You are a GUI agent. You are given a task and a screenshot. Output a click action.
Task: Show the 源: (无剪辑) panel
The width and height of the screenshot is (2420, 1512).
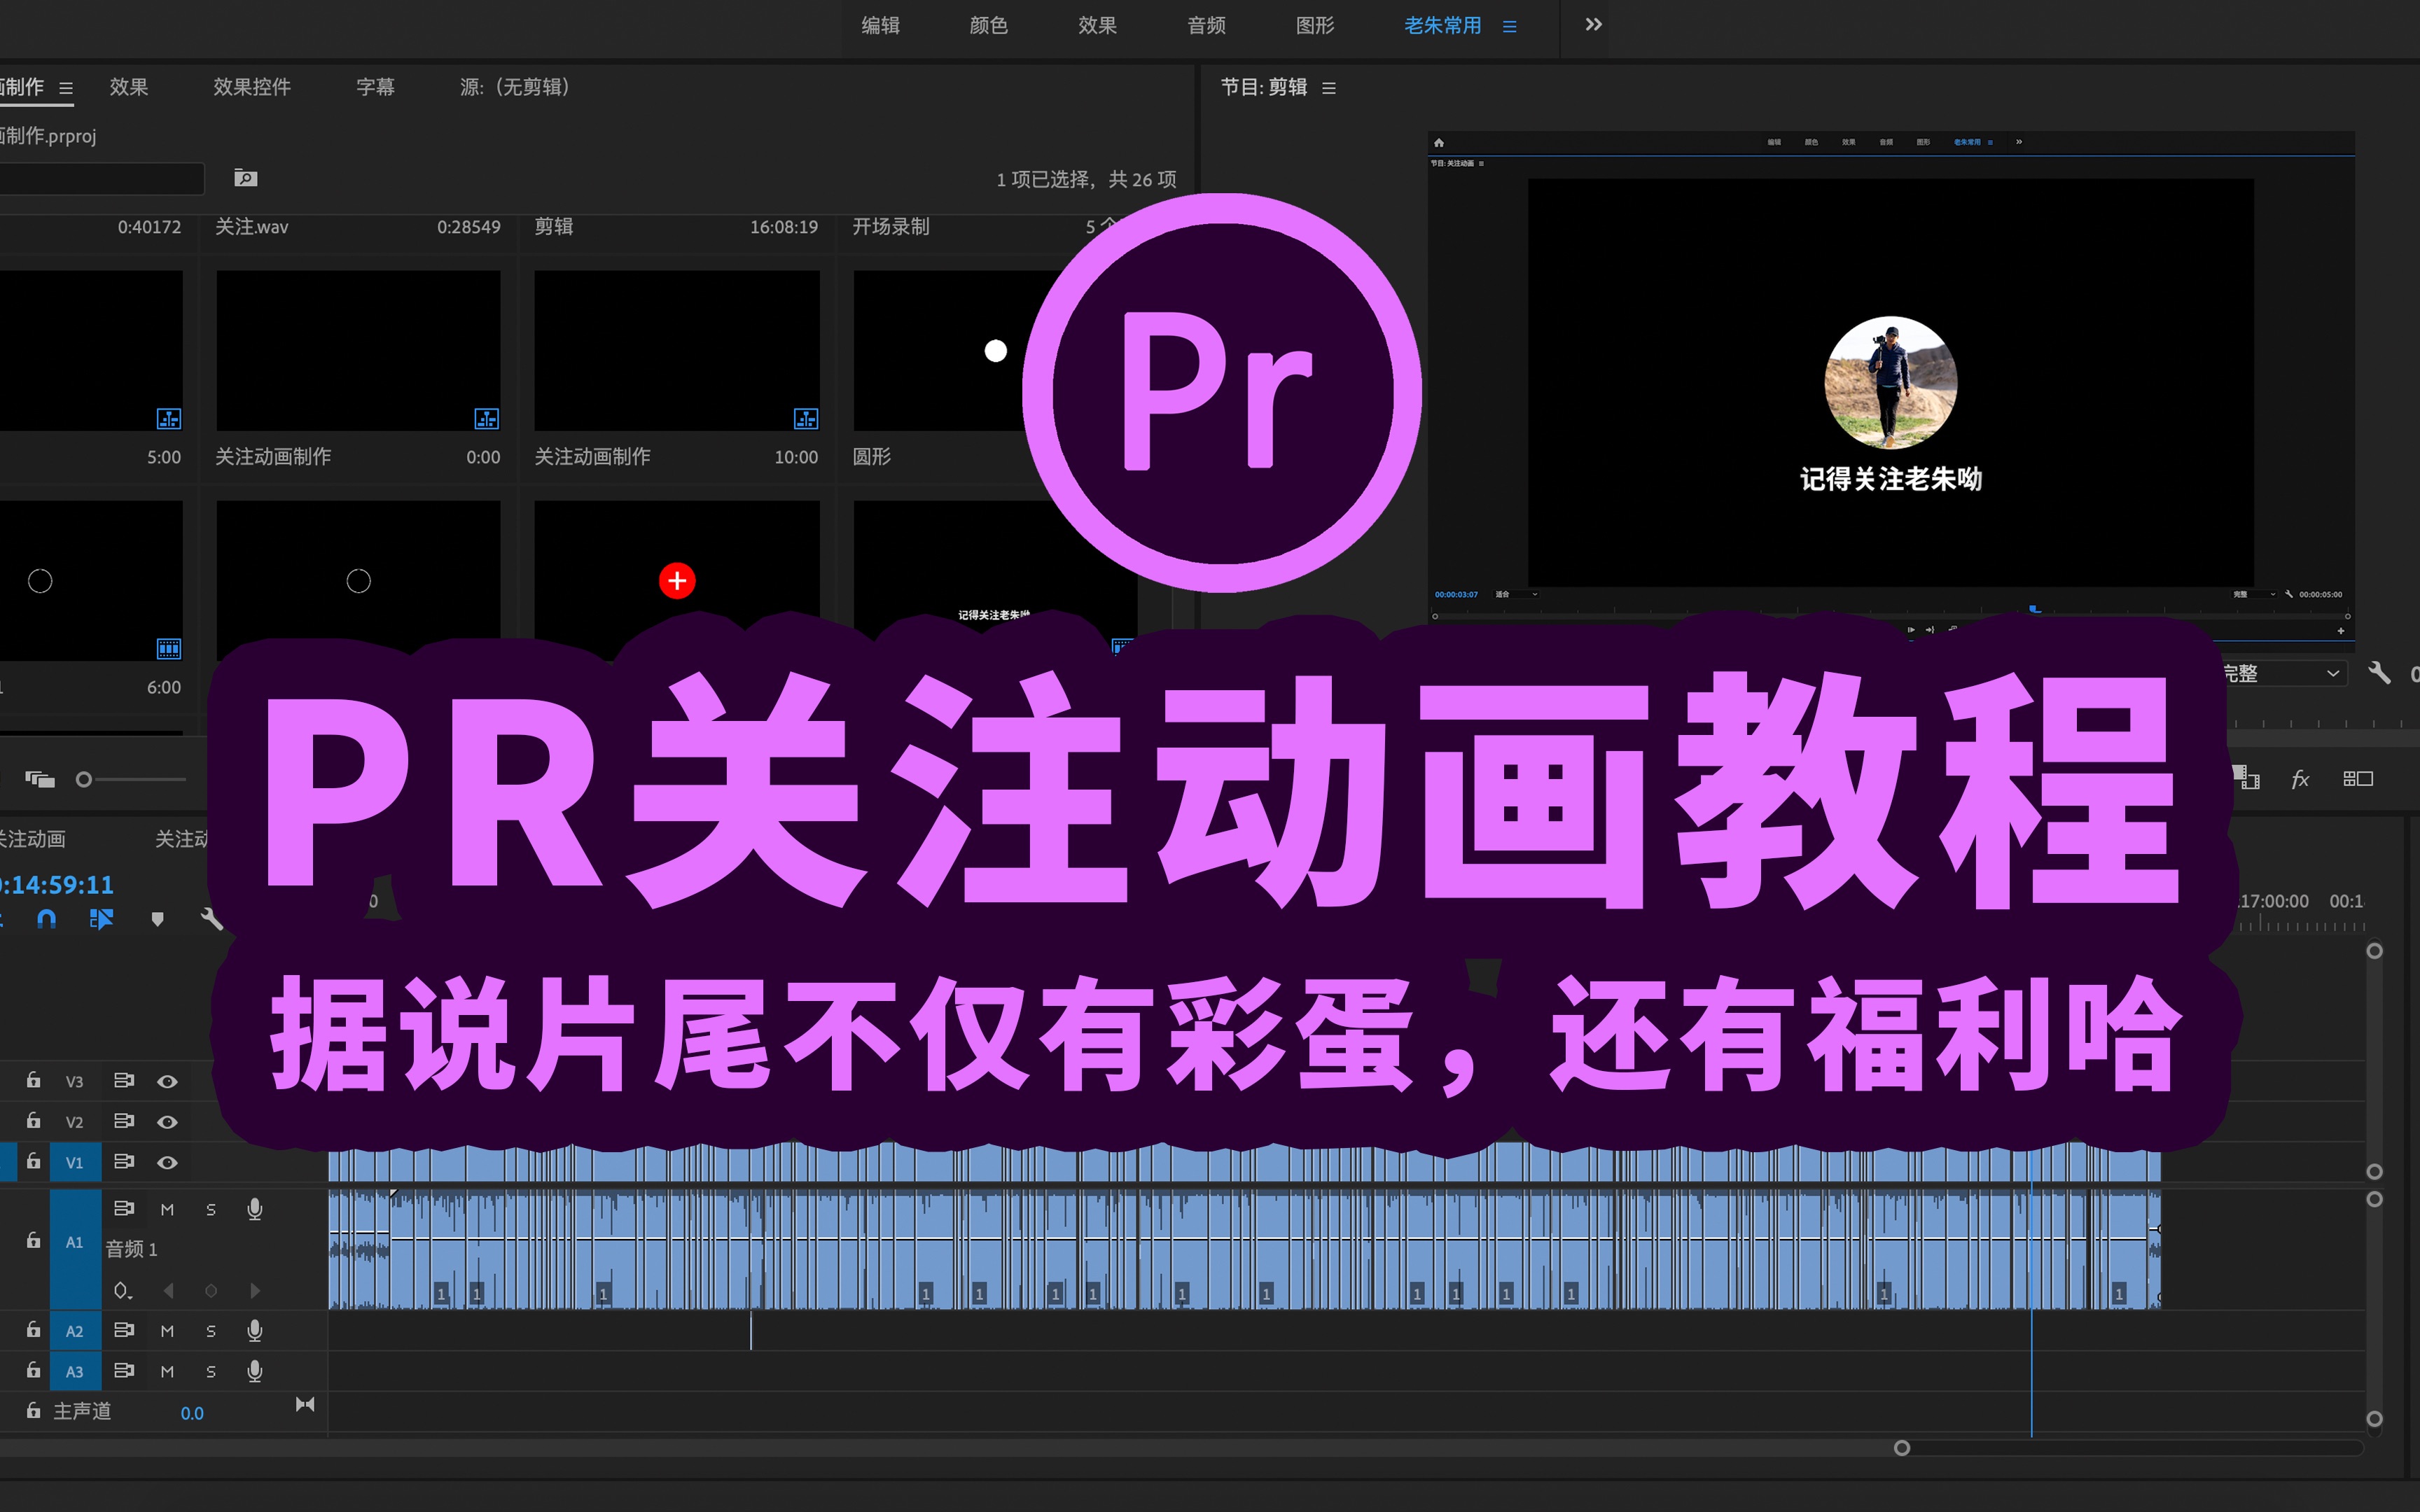(515, 87)
